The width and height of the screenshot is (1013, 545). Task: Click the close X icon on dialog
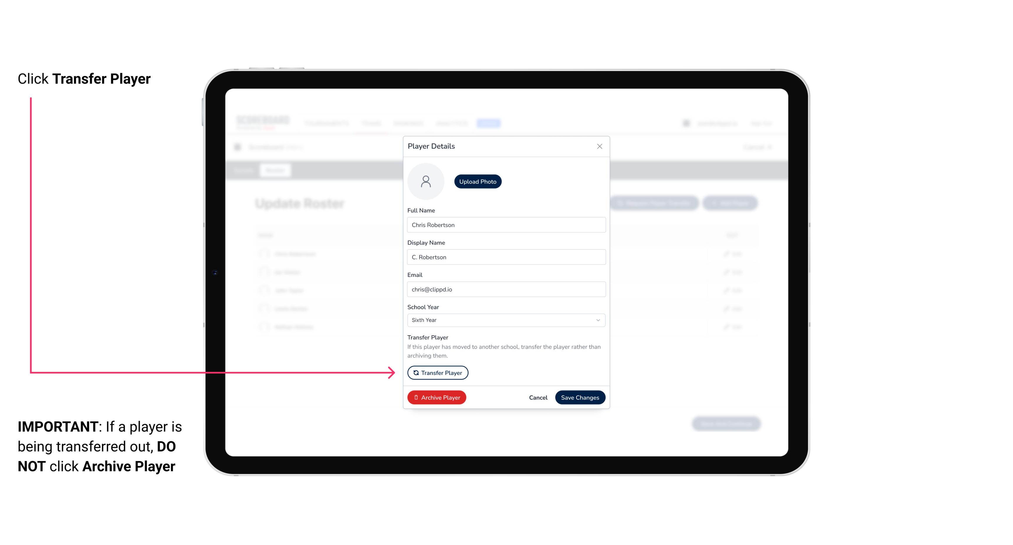(x=599, y=146)
